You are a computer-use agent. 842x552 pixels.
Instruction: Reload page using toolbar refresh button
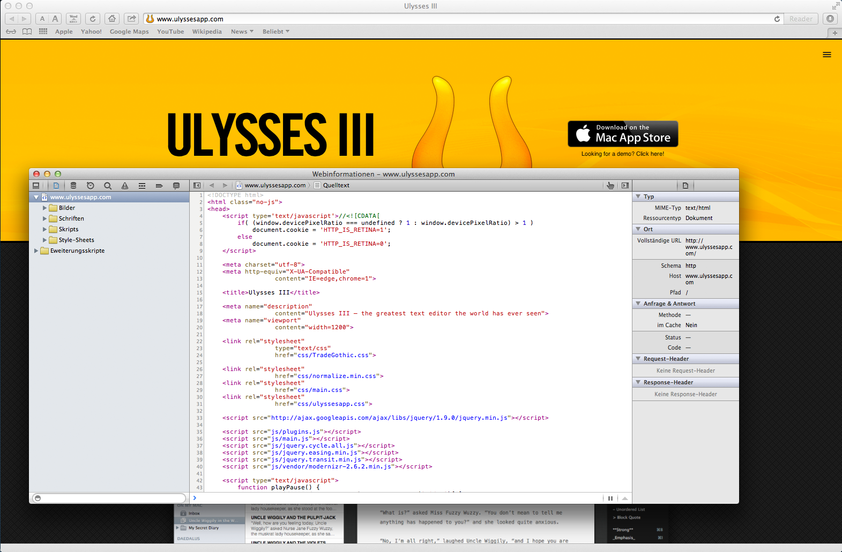(93, 19)
